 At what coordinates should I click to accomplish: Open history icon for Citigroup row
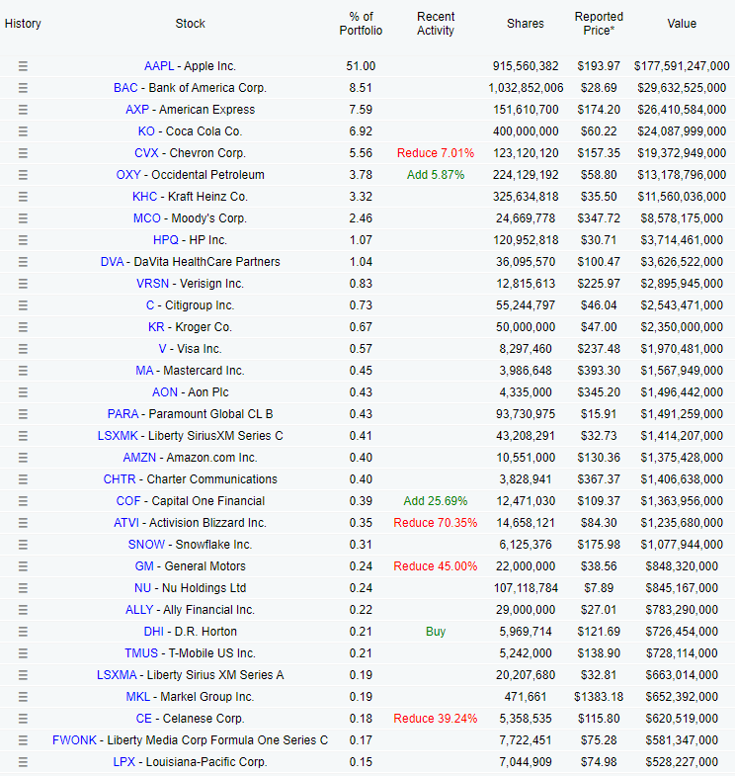pyautogui.click(x=23, y=305)
